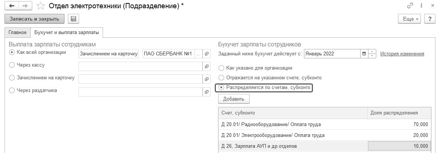Open the Еще dropdown menu
Viewport: 437px width, 153px height.
pyautogui.click(x=410, y=19)
